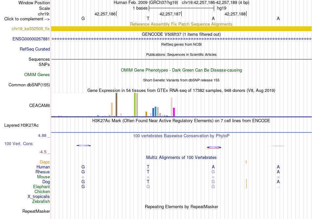
Task: Click the 'Click to complement -->' label
Action: tap(27, 19)
